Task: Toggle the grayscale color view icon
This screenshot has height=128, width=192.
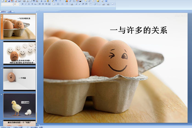Action: tap(80, 1)
